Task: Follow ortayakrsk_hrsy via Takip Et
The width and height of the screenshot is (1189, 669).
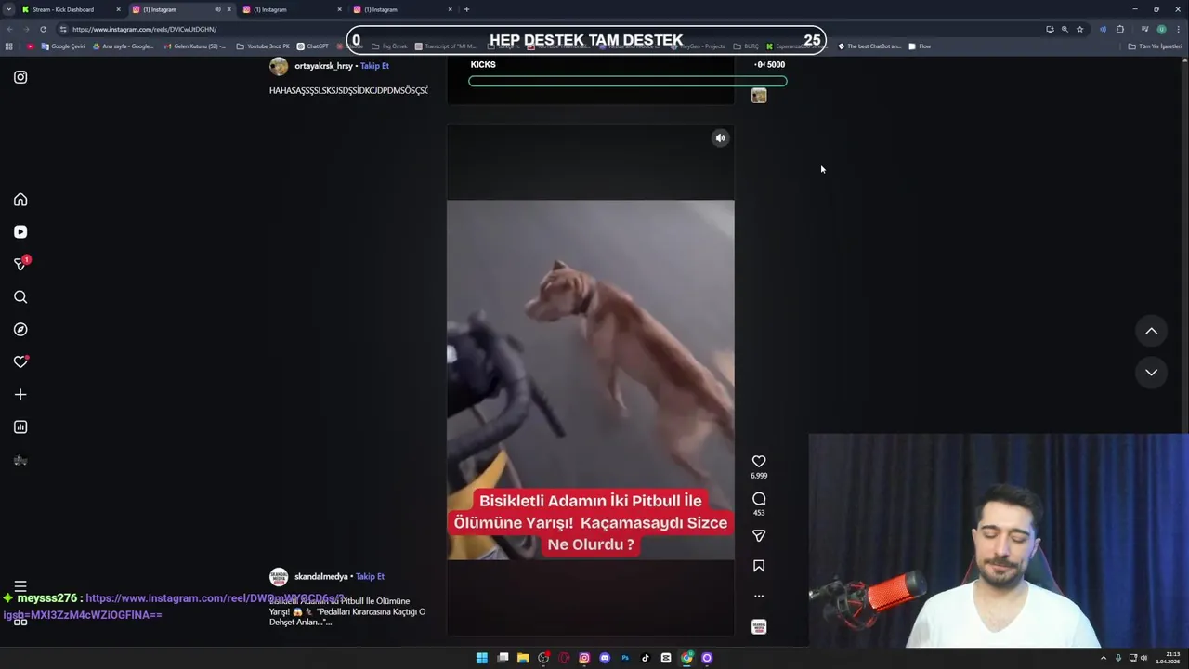Action: point(374,66)
